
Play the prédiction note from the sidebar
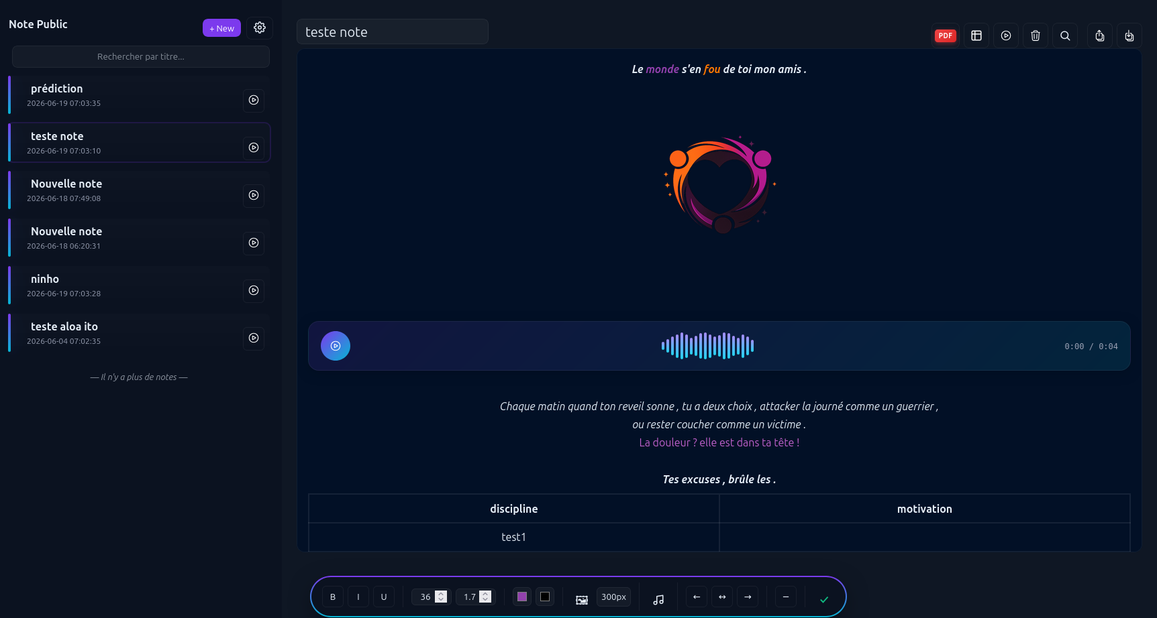click(x=254, y=100)
